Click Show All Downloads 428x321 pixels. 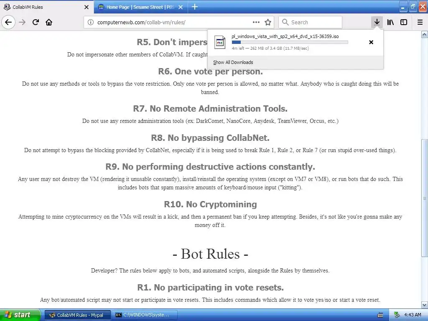[233, 62]
